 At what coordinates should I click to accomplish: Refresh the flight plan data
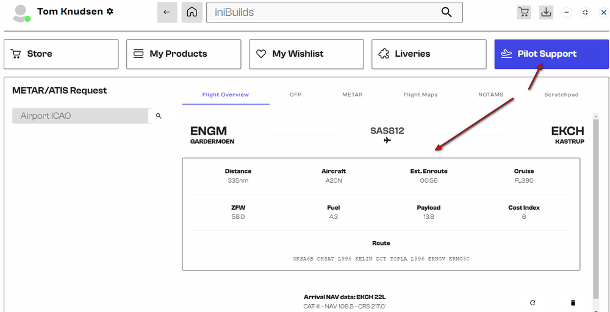(533, 302)
